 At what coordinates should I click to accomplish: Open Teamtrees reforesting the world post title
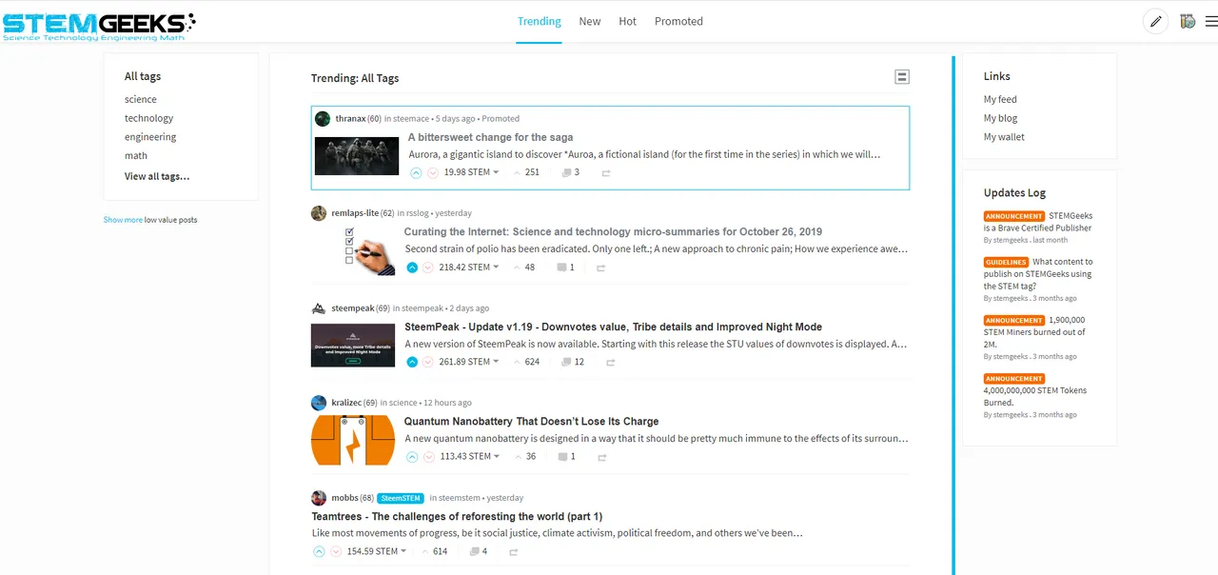coord(457,516)
